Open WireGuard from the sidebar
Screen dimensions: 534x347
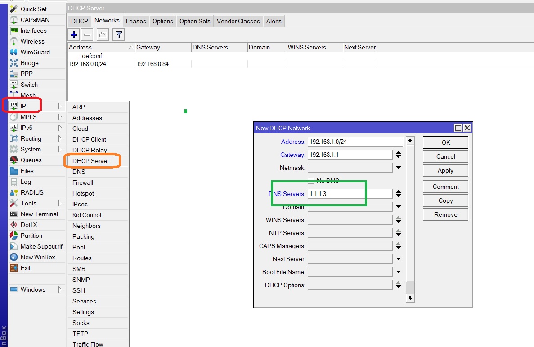(x=35, y=52)
